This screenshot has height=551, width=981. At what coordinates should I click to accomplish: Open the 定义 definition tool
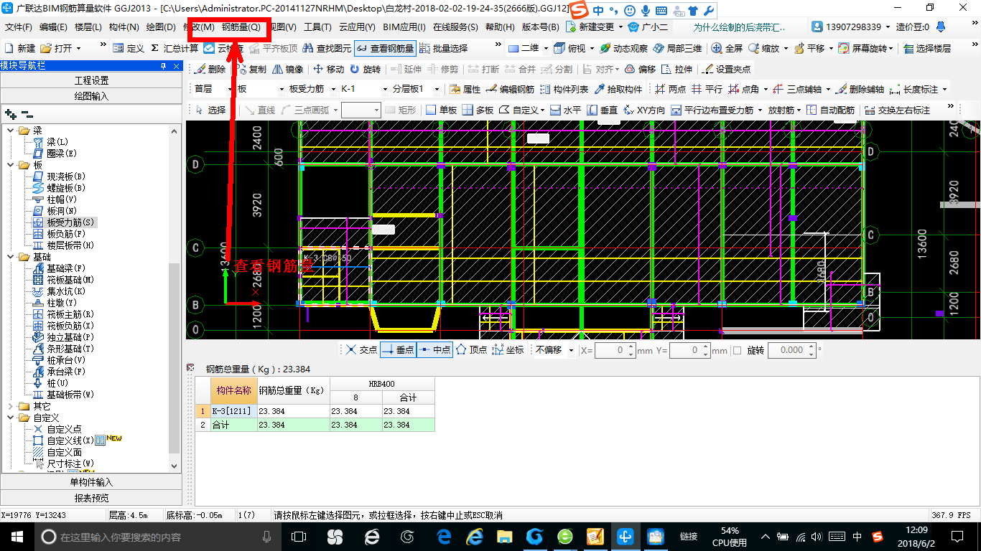(129, 48)
